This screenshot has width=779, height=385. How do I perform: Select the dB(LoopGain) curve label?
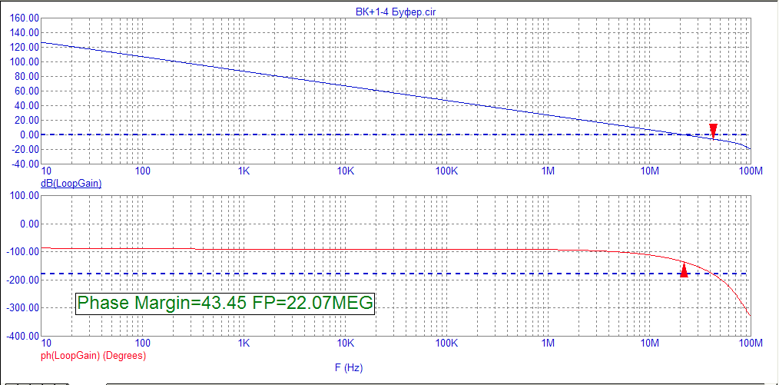coord(71,183)
